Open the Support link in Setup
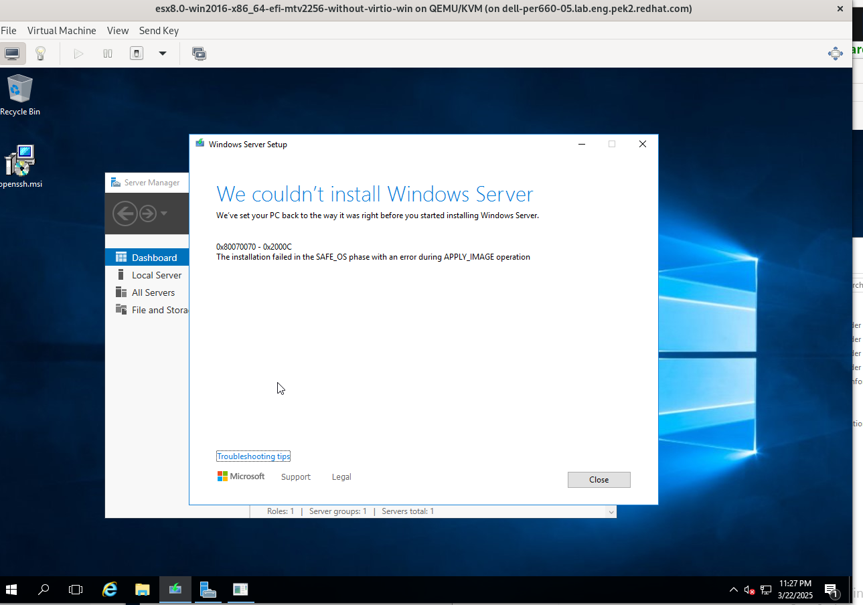Screen dimensions: 863x605 tap(296, 477)
